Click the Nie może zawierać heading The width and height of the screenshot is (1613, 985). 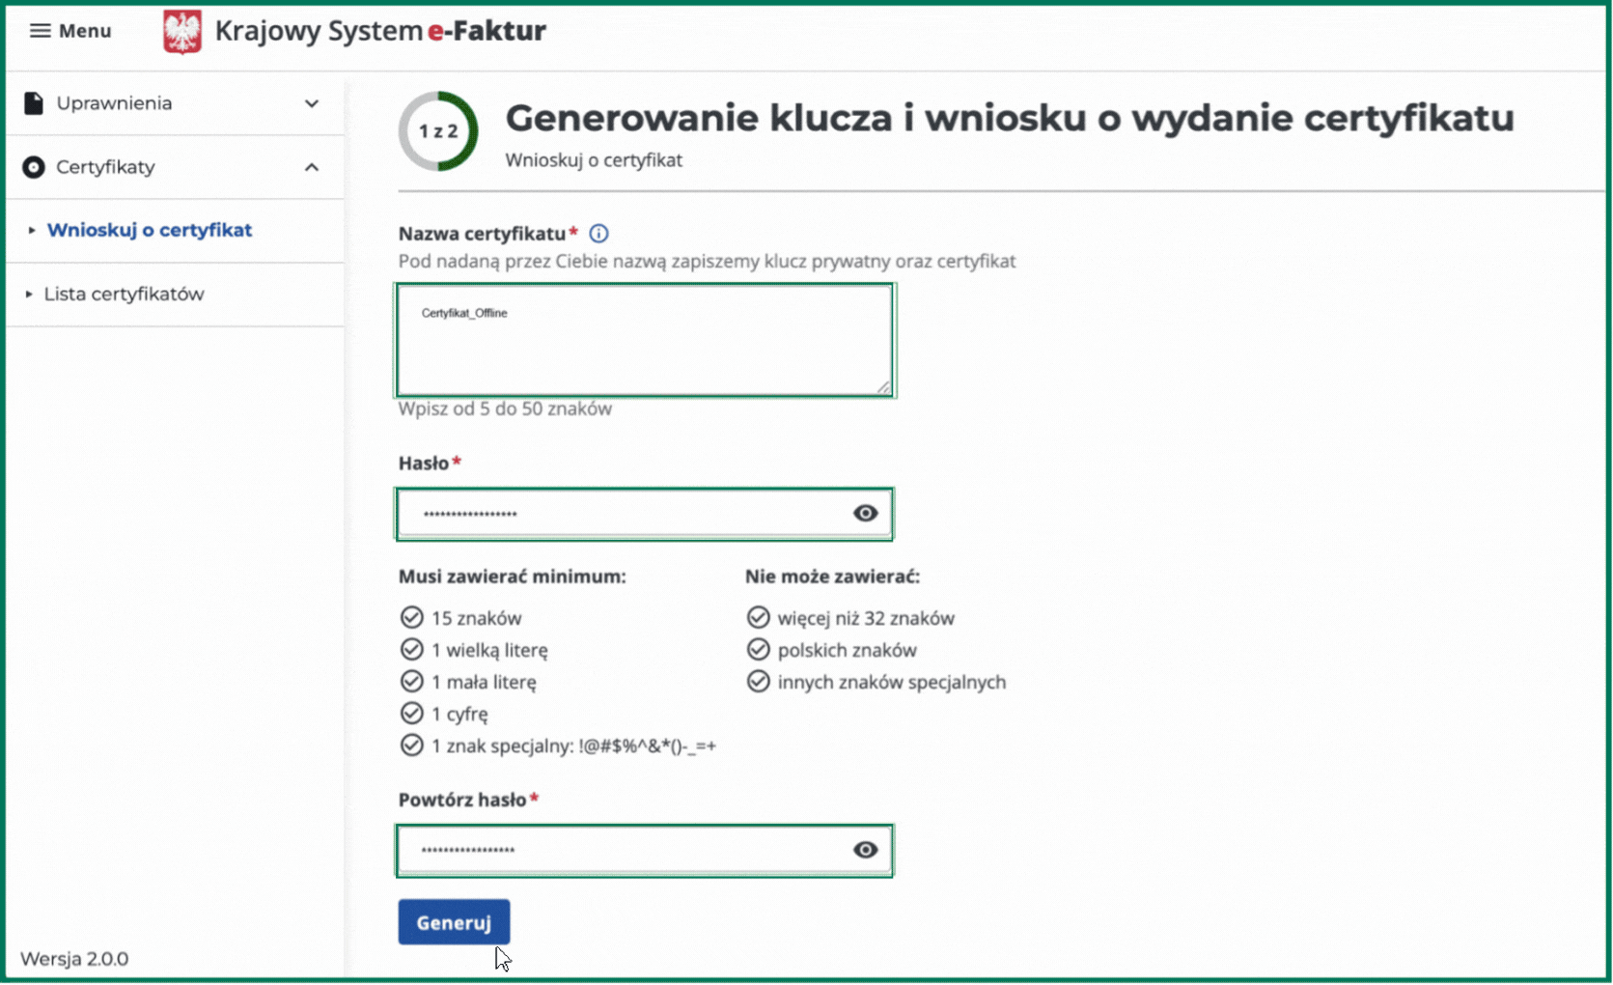(x=832, y=577)
